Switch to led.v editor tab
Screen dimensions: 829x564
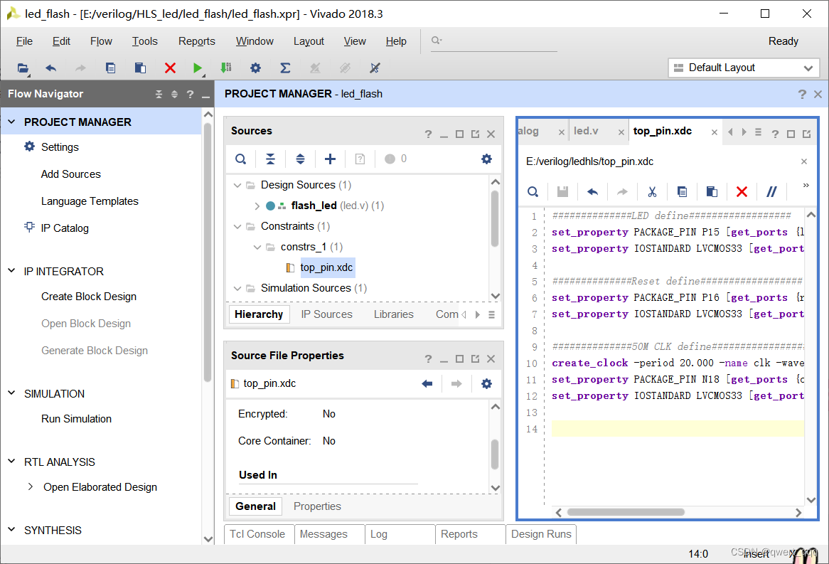point(587,131)
